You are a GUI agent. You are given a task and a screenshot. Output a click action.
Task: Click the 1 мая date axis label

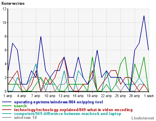[149, 96]
